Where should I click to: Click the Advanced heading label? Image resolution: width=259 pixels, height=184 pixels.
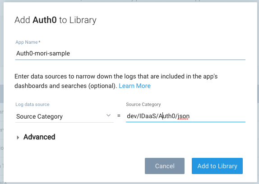tap(39, 137)
